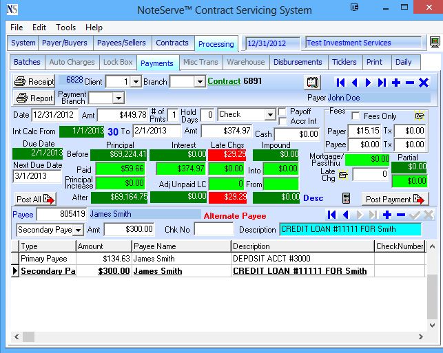
Task: Open the notepad icon beside Contract 6891
Action: pos(313,83)
